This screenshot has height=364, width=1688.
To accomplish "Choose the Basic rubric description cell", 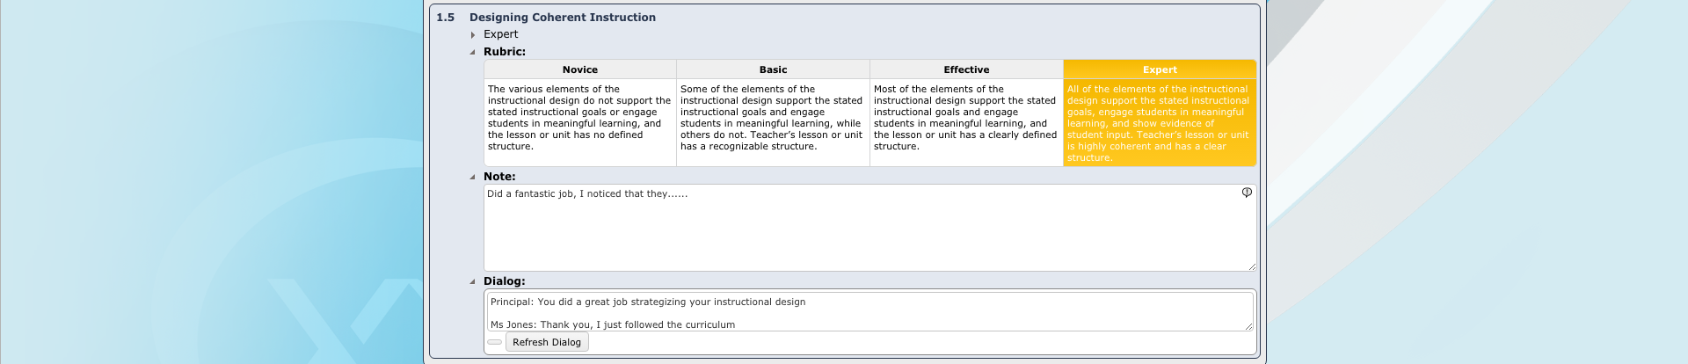I will click(x=774, y=123).
